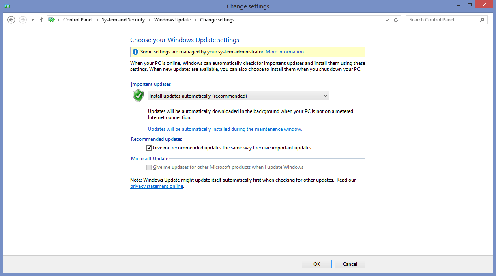Close the Change settings window

pos(484,5)
